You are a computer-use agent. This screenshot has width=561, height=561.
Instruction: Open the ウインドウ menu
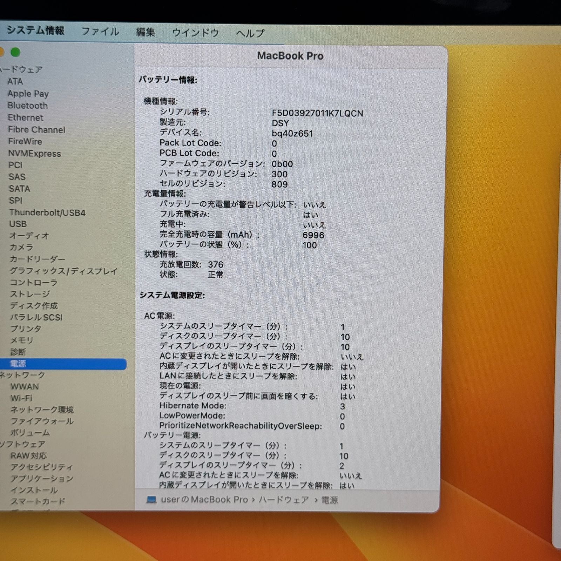click(196, 33)
